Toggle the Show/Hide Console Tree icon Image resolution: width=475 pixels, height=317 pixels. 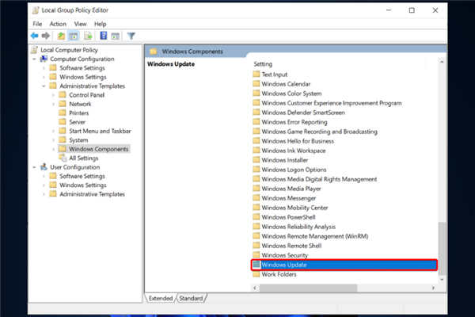(x=74, y=36)
